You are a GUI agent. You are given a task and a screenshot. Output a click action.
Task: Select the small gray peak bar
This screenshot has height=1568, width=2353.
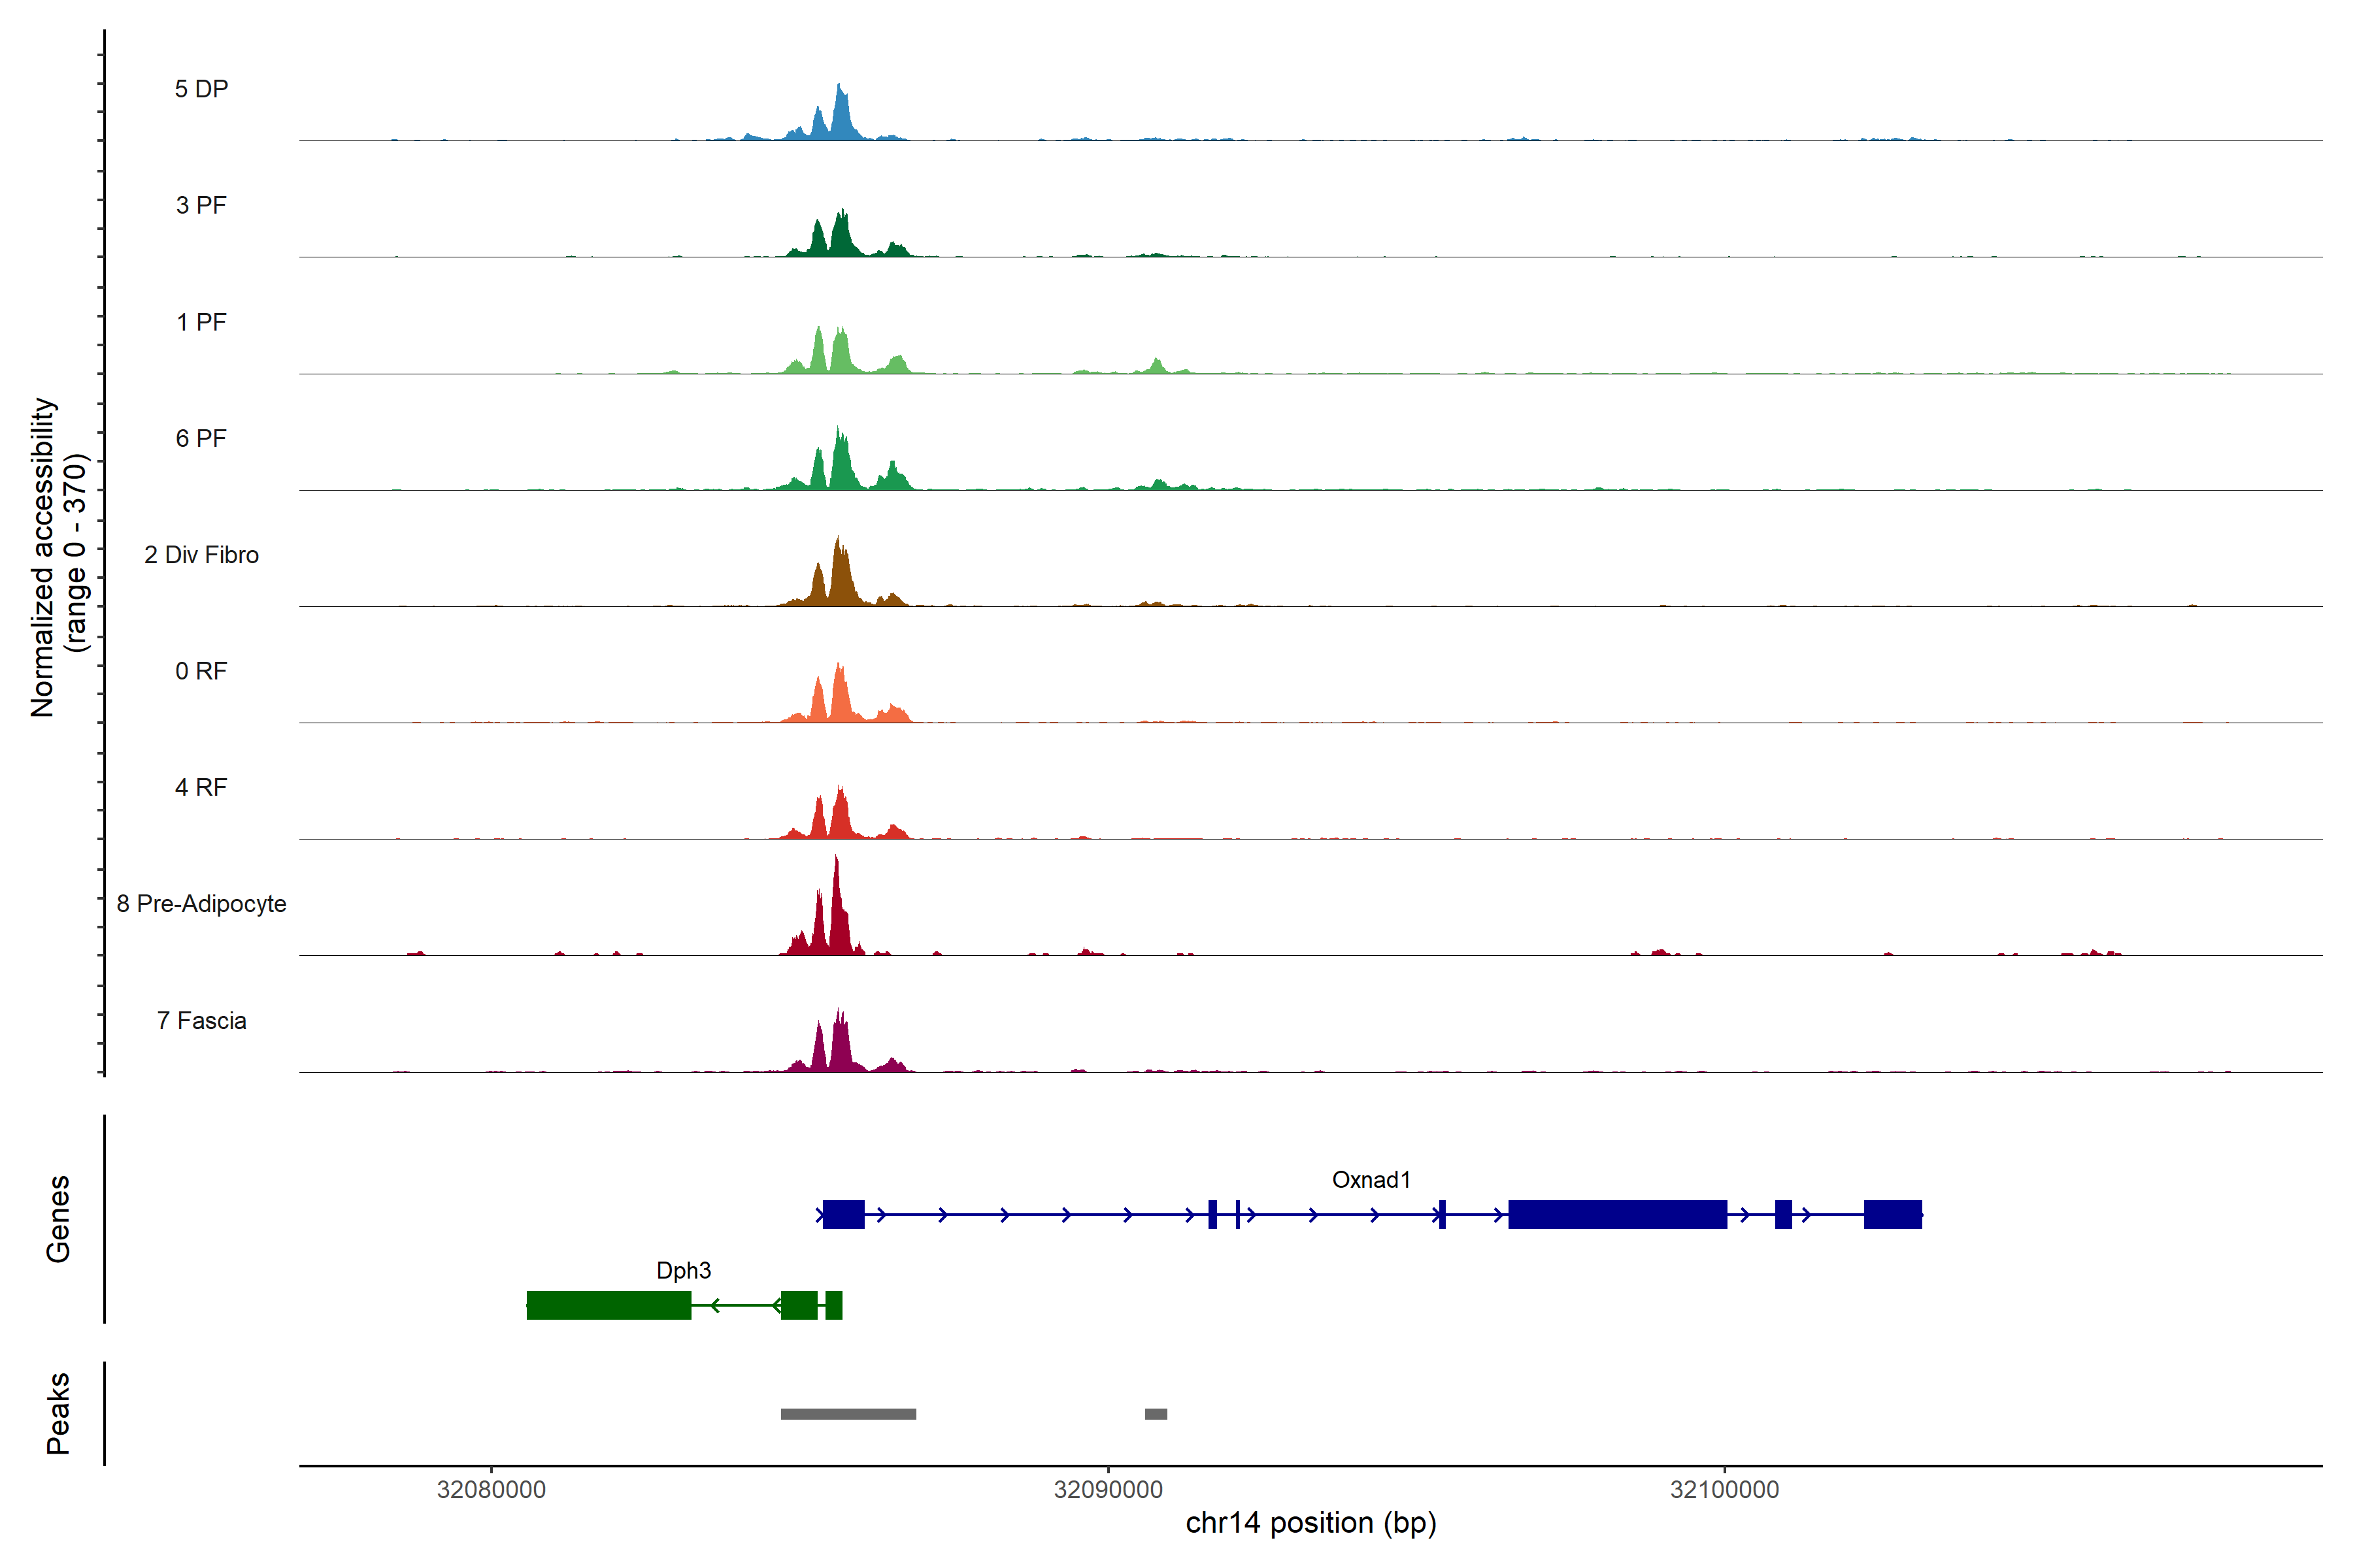[1156, 1414]
